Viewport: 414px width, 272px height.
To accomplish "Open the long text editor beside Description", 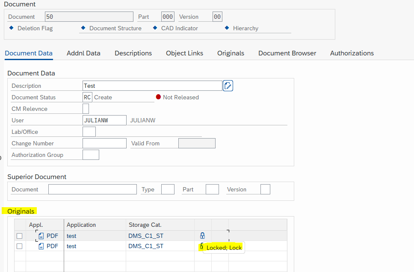I will click(x=228, y=85).
